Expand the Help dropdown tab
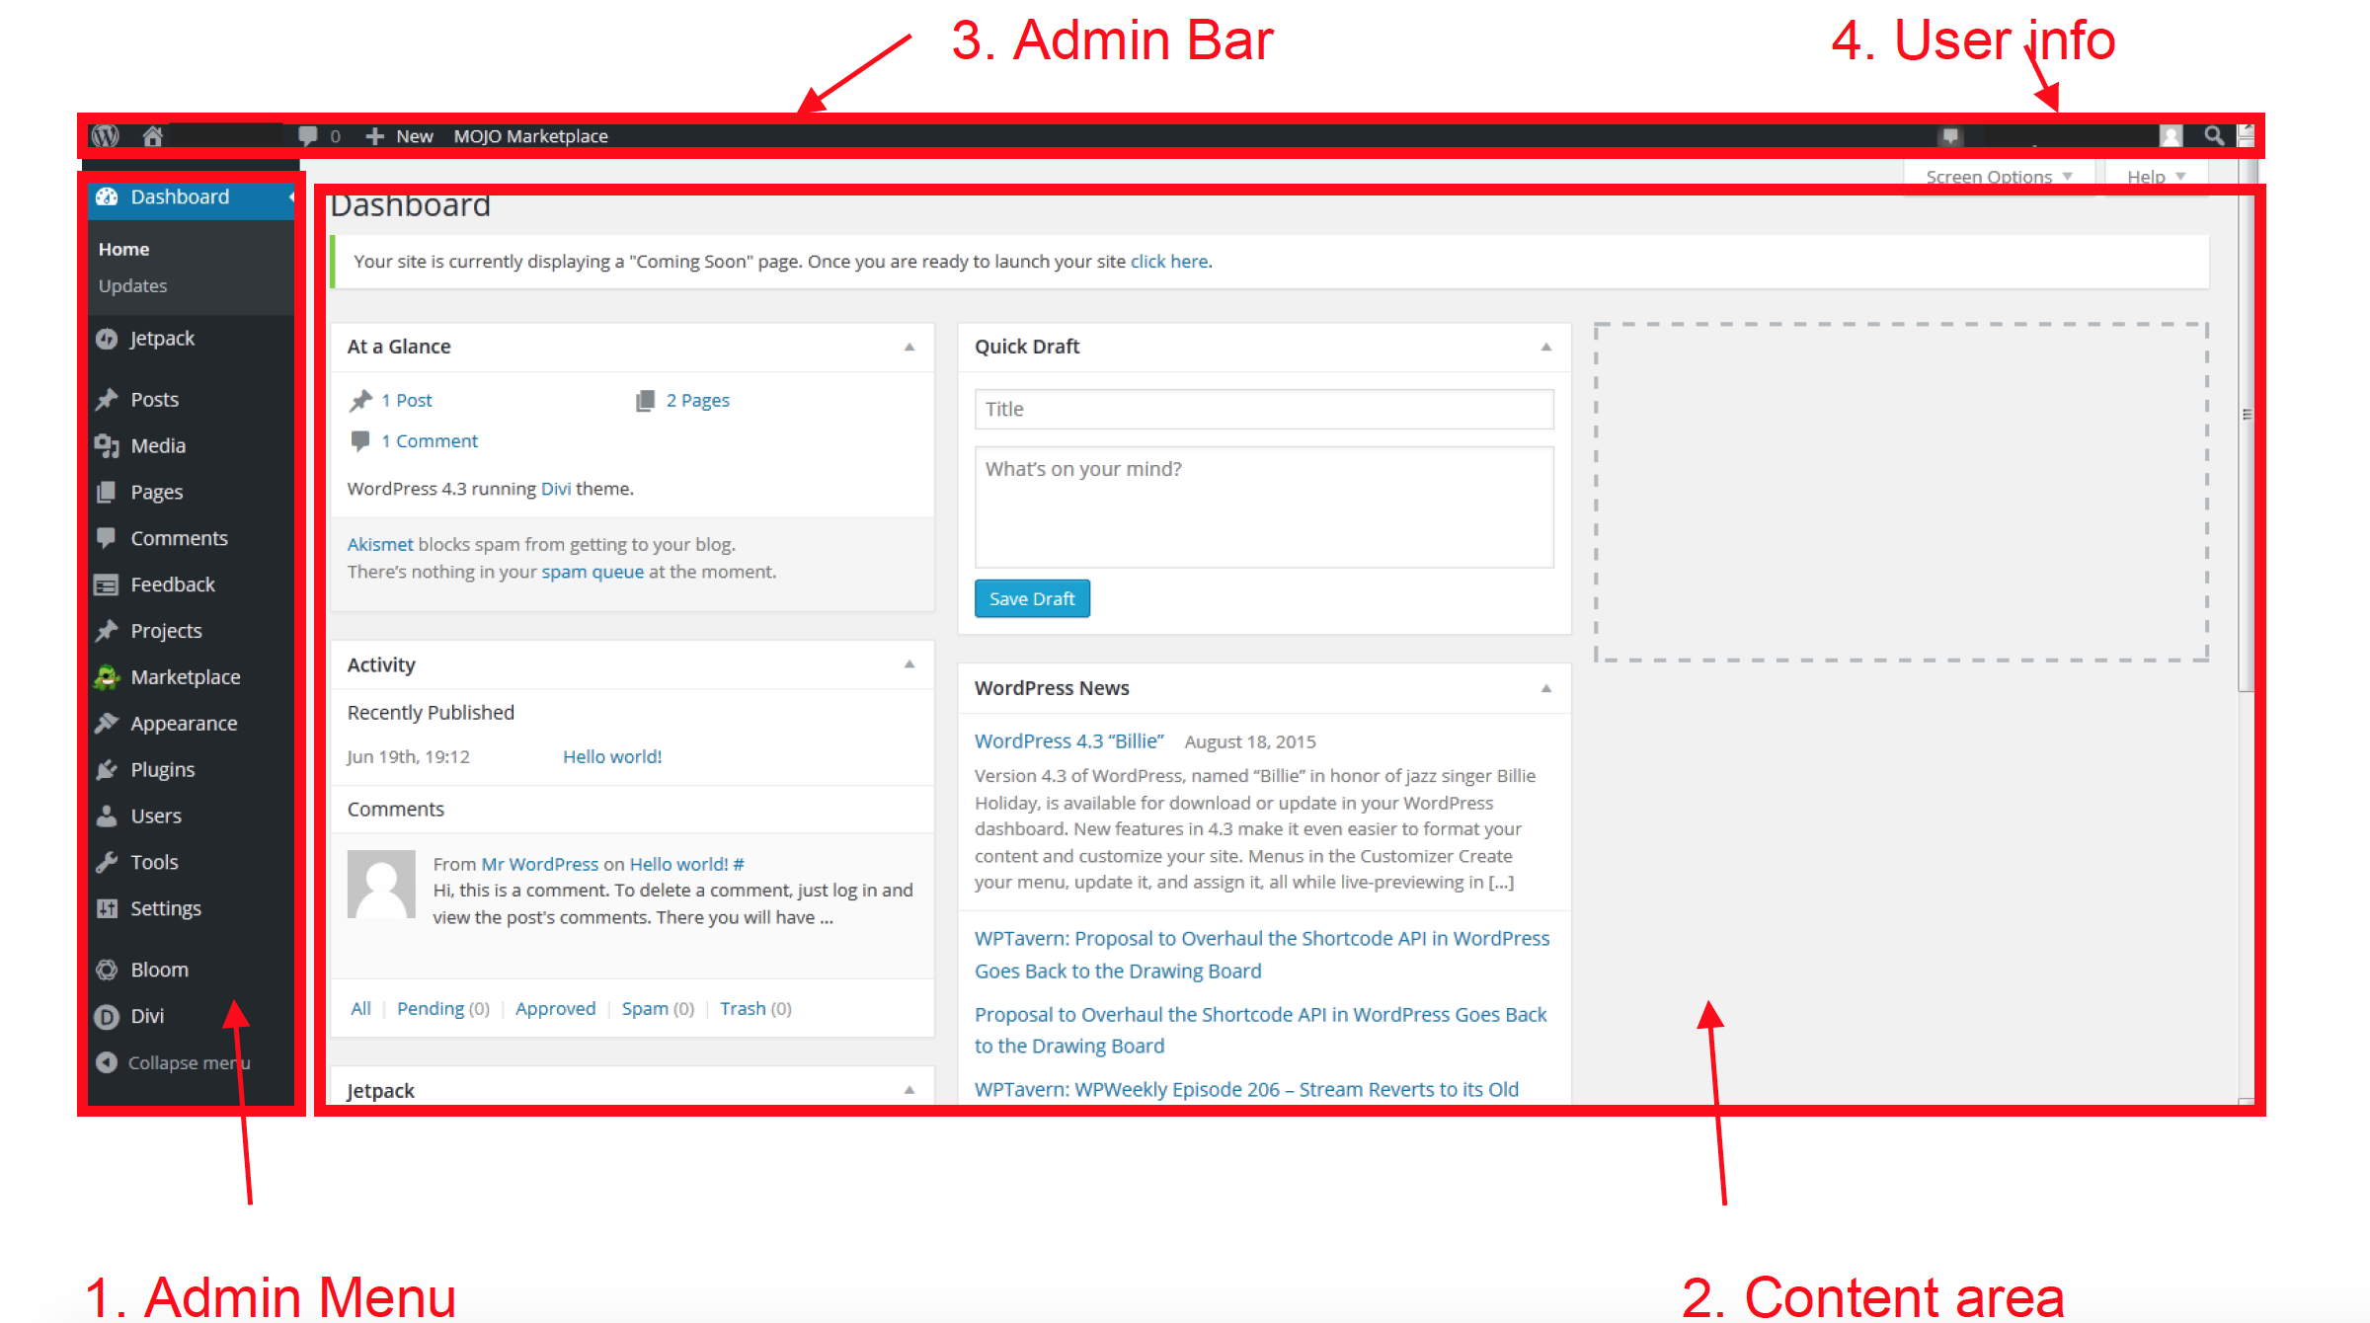Image resolution: width=2370 pixels, height=1323 pixels. pyautogui.click(x=2157, y=177)
